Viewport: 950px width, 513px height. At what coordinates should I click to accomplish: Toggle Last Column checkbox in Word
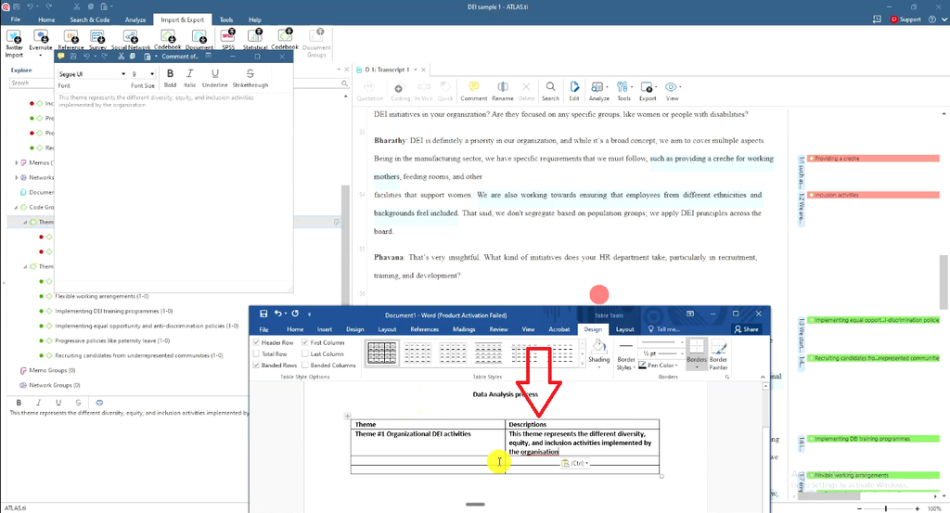tap(305, 354)
